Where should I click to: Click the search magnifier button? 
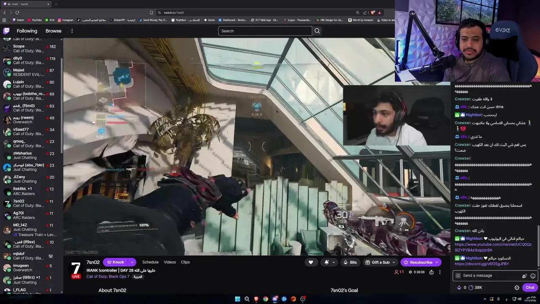[x=317, y=31]
